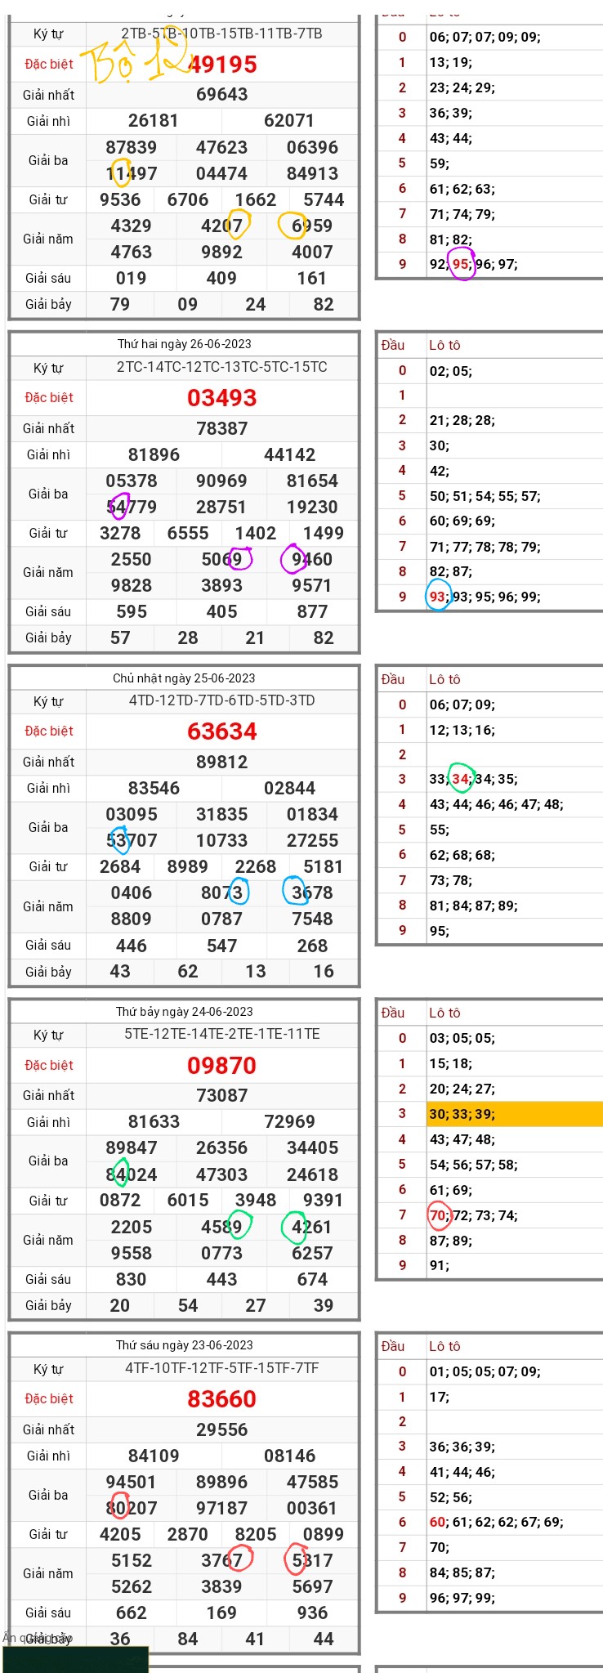Click first prize number 29556
Viewport: 603px width, 1673px height.
point(222,1429)
